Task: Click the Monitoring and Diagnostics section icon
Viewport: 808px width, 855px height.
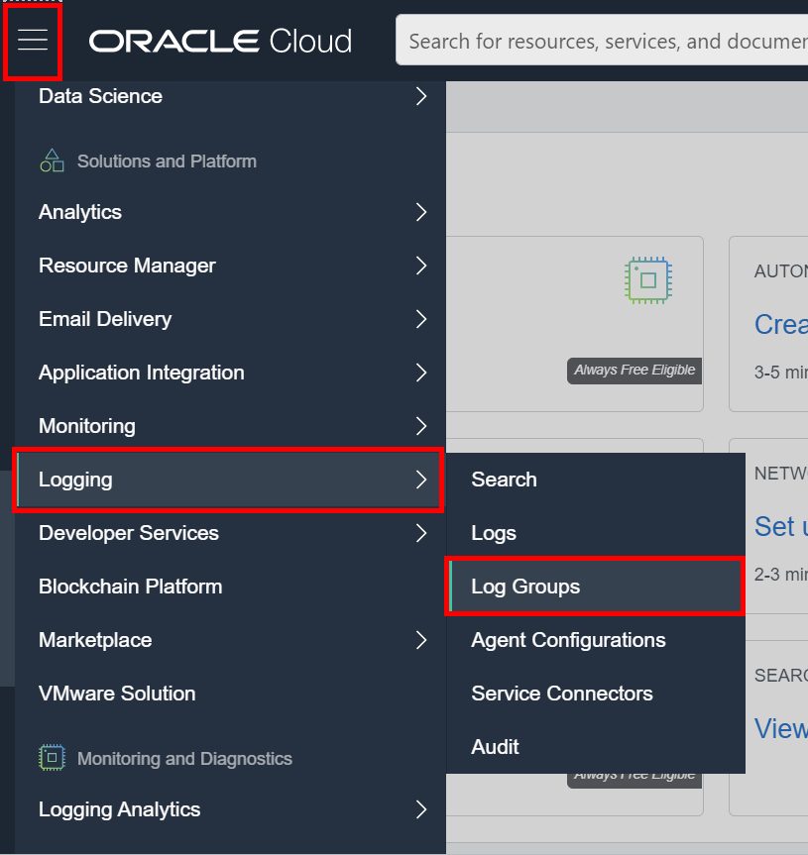Action: (52, 758)
